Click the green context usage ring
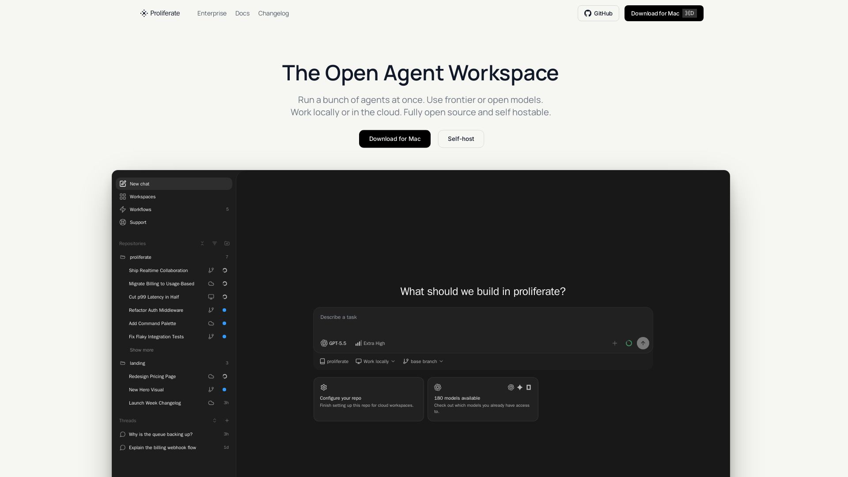This screenshot has height=477, width=848. 629,343
